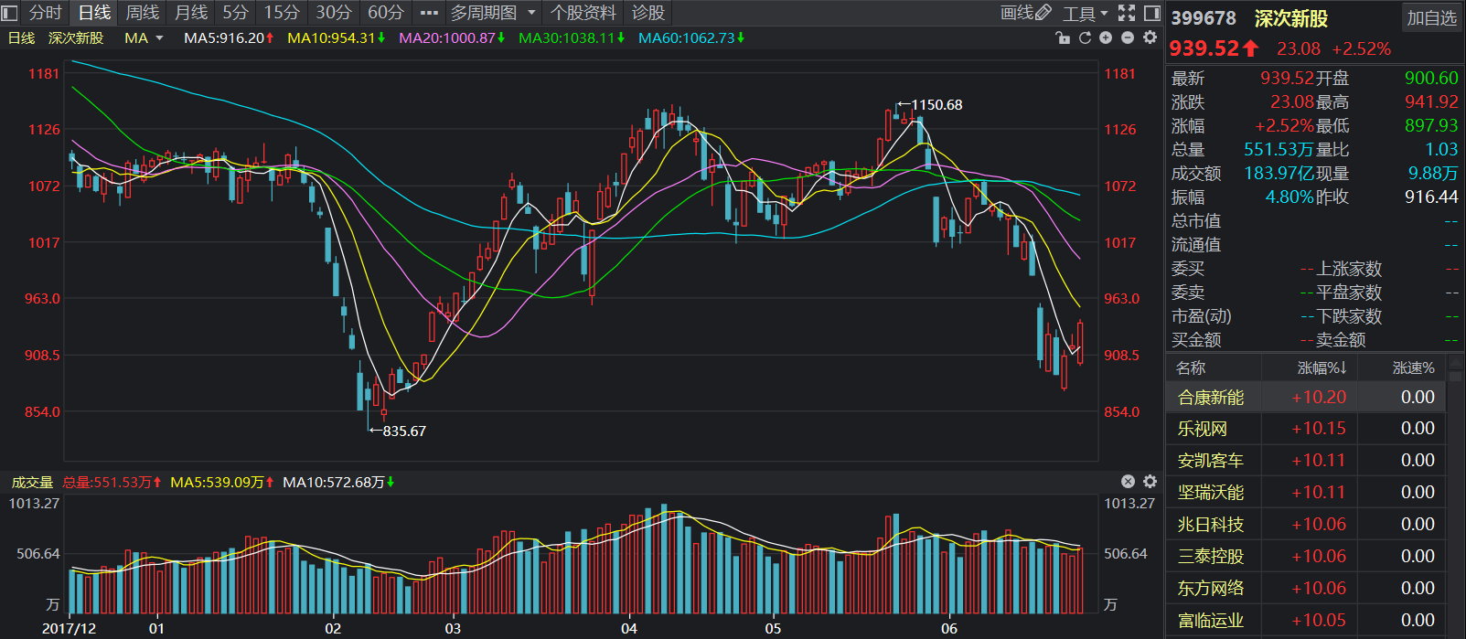The height and width of the screenshot is (639, 1466).
Task: Toggle the left sidebar panel icon
Action: click(11, 13)
